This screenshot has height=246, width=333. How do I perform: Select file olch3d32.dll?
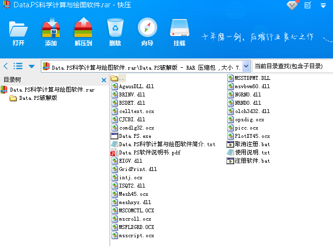point(249,111)
